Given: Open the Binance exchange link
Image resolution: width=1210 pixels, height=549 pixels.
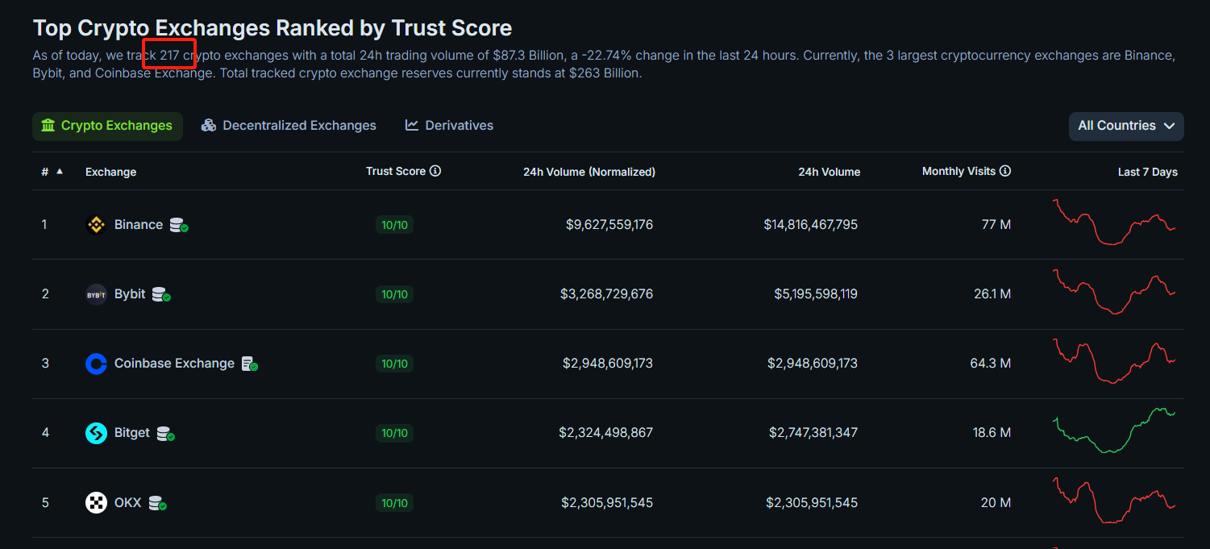Looking at the screenshot, I should click(x=139, y=225).
